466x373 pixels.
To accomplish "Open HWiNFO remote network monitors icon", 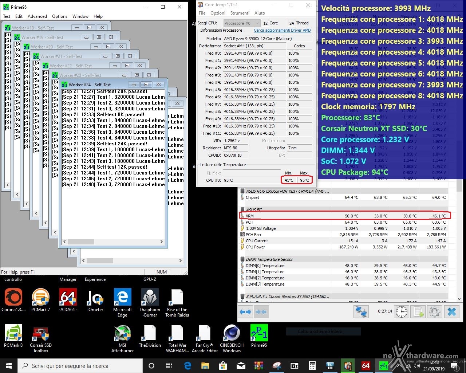I will (x=361, y=312).
